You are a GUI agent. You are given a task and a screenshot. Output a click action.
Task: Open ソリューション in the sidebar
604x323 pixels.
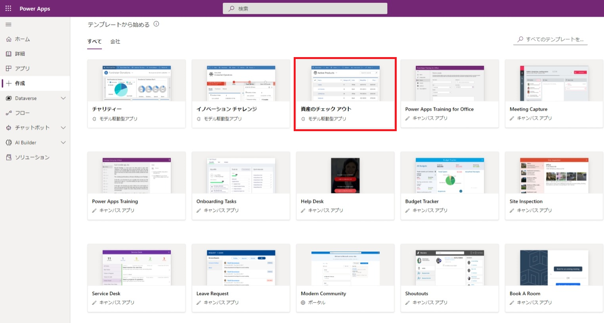[35, 157]
